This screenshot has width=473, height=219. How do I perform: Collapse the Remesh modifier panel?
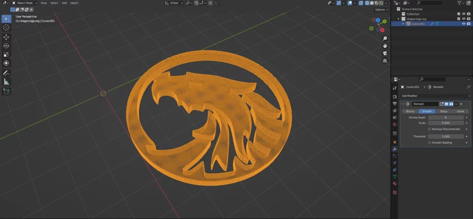tap(403, 104)
